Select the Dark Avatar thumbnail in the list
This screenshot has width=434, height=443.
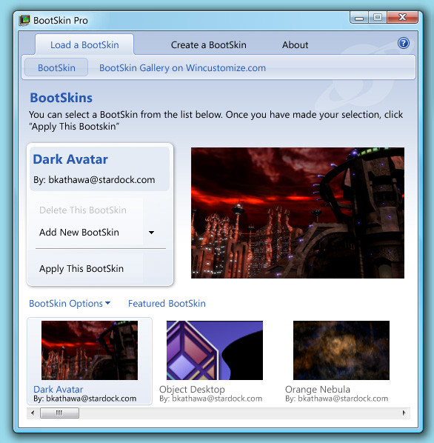coord(90,350)
